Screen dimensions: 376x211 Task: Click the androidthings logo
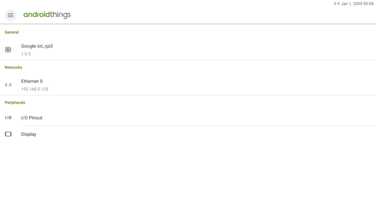click(47, 15)
